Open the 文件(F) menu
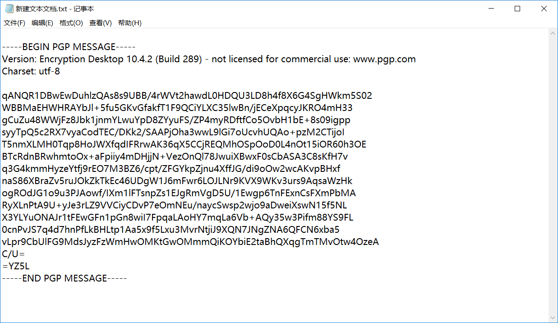This screenshot has height=323, width=558. (14, 22)
